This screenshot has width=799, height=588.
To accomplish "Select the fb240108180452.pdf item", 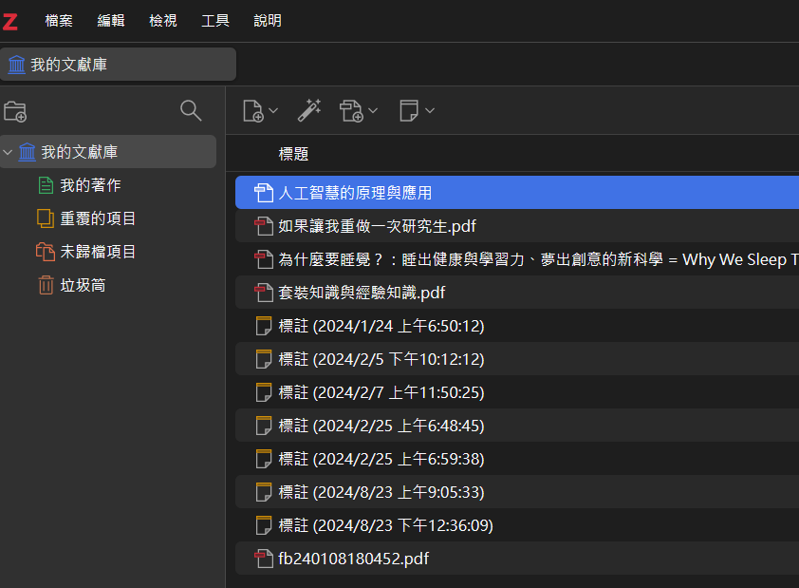I will point(517,559).
